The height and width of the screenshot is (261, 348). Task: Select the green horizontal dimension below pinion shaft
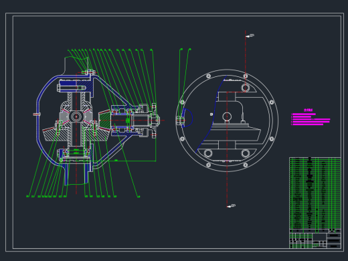coord(116,161)
